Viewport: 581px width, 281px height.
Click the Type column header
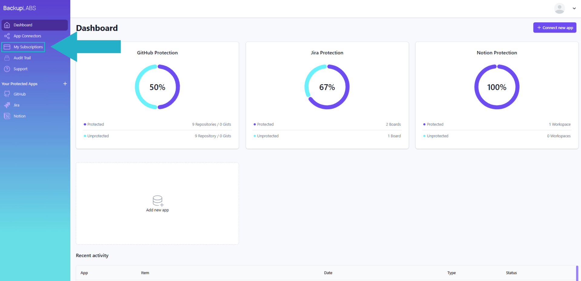point(451,273)
